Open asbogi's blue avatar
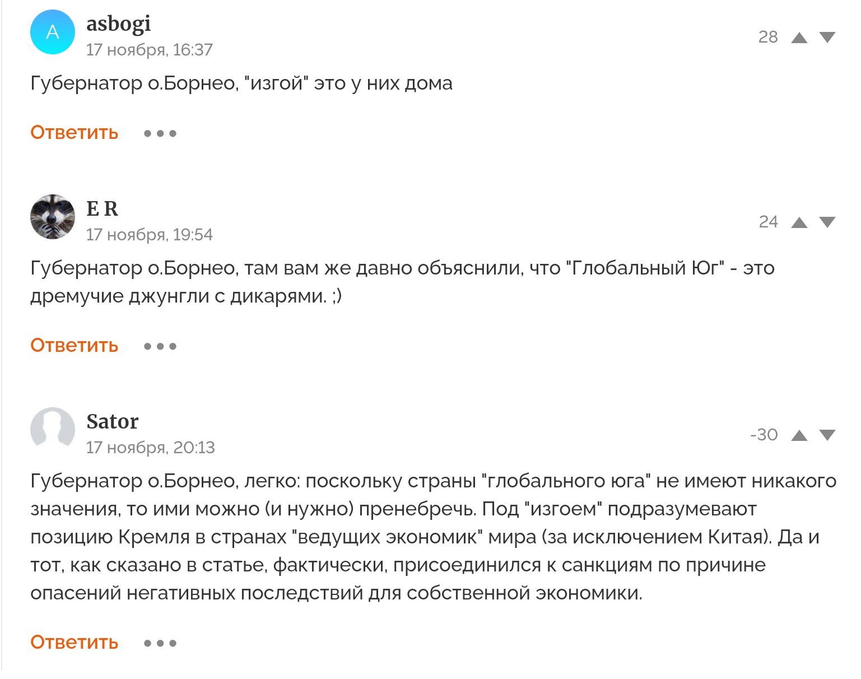 (53, 32)
